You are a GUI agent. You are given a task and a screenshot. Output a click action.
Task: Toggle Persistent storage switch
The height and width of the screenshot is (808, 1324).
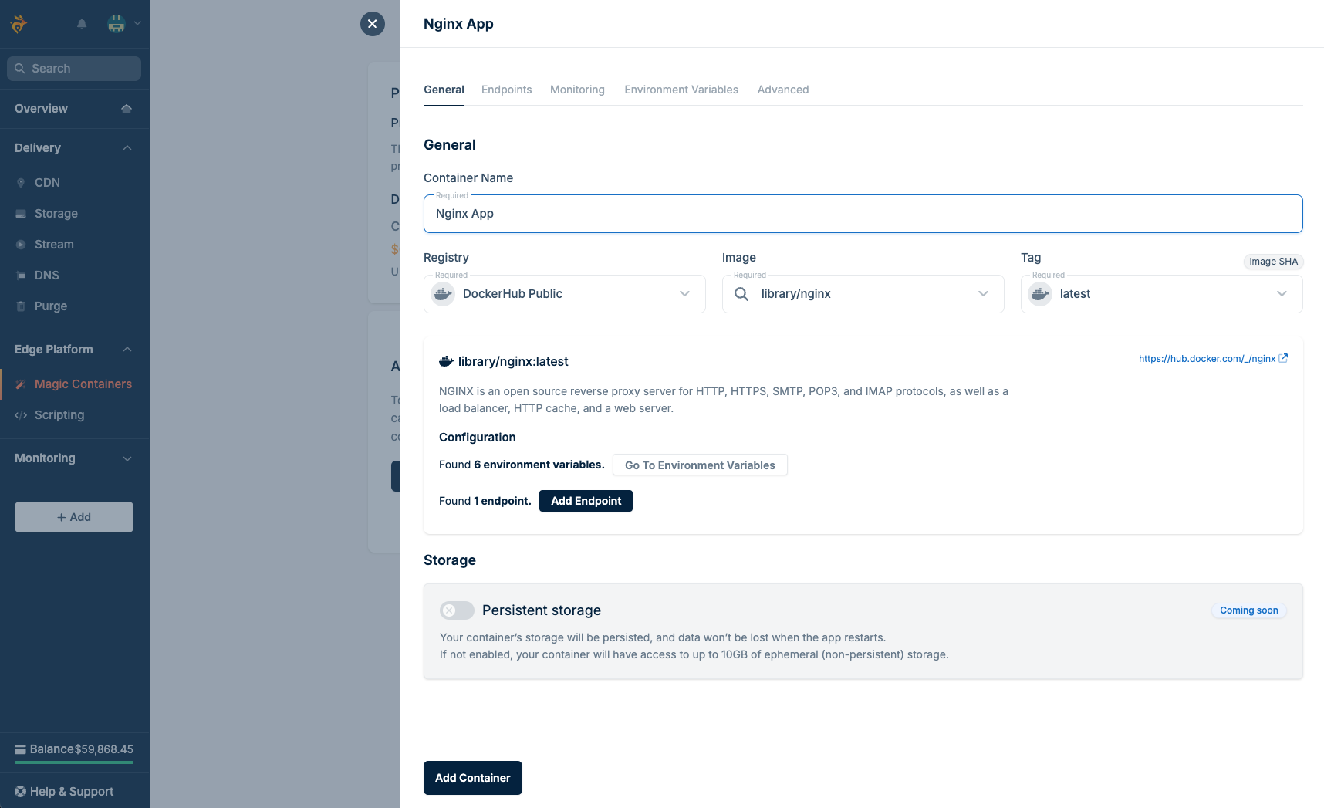pos(457,610)
